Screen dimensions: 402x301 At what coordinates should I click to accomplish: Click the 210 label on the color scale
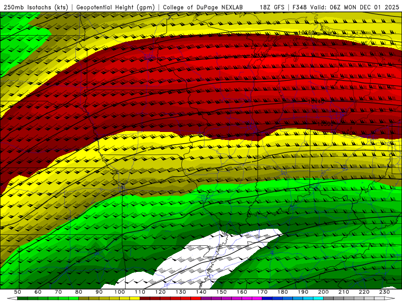tap(344, 292)
